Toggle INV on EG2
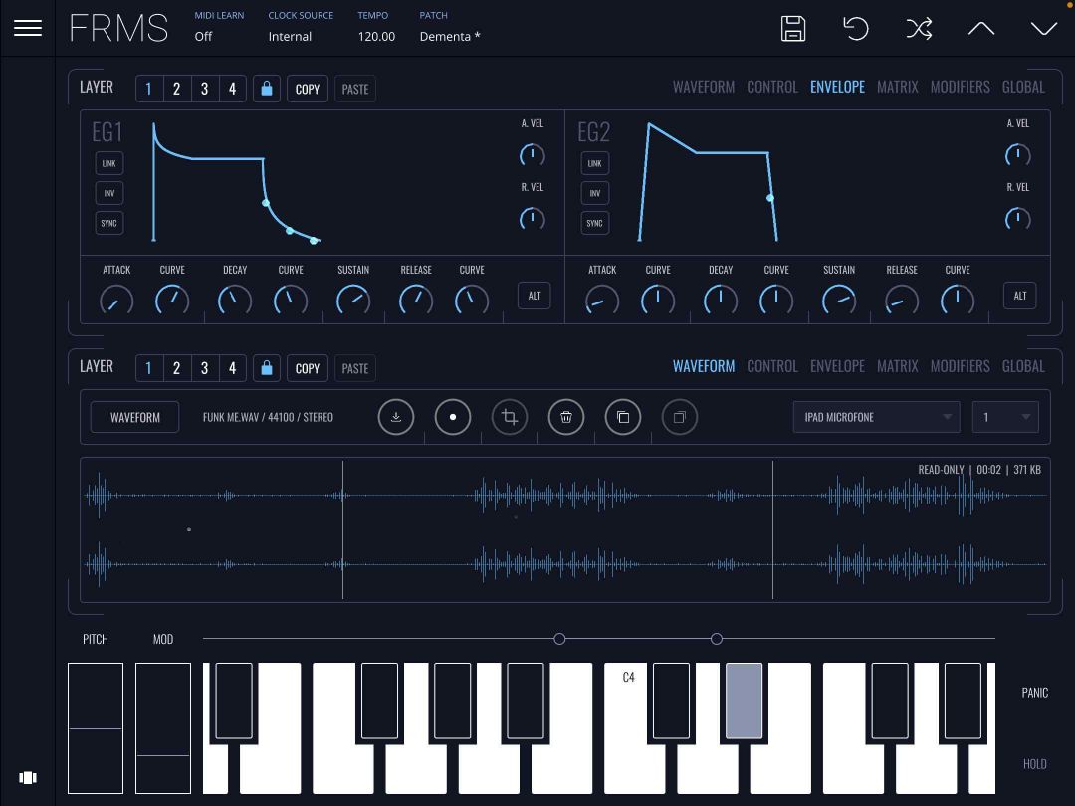The height and width of the screenshot is (806, 1075). [x=594, y=193]
